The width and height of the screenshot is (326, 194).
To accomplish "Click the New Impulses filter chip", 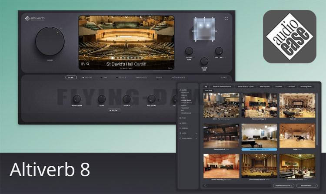I will tap(265, 86).
